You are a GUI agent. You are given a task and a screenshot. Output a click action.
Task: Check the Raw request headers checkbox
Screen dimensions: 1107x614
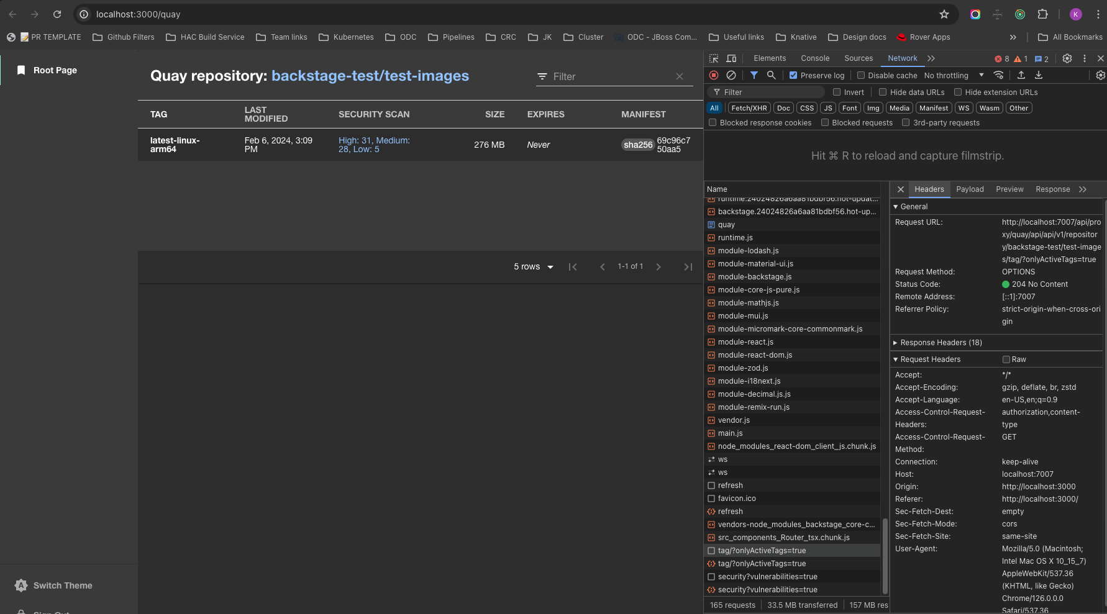coord(1006,359)
